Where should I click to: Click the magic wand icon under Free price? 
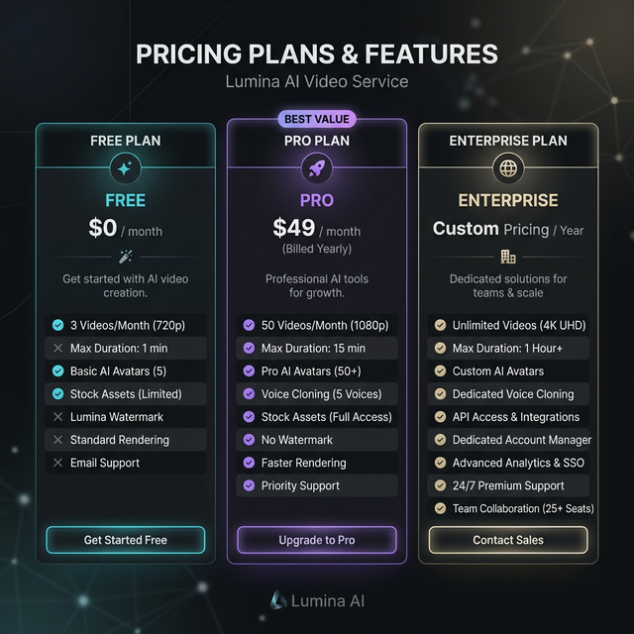pos(125,257)
